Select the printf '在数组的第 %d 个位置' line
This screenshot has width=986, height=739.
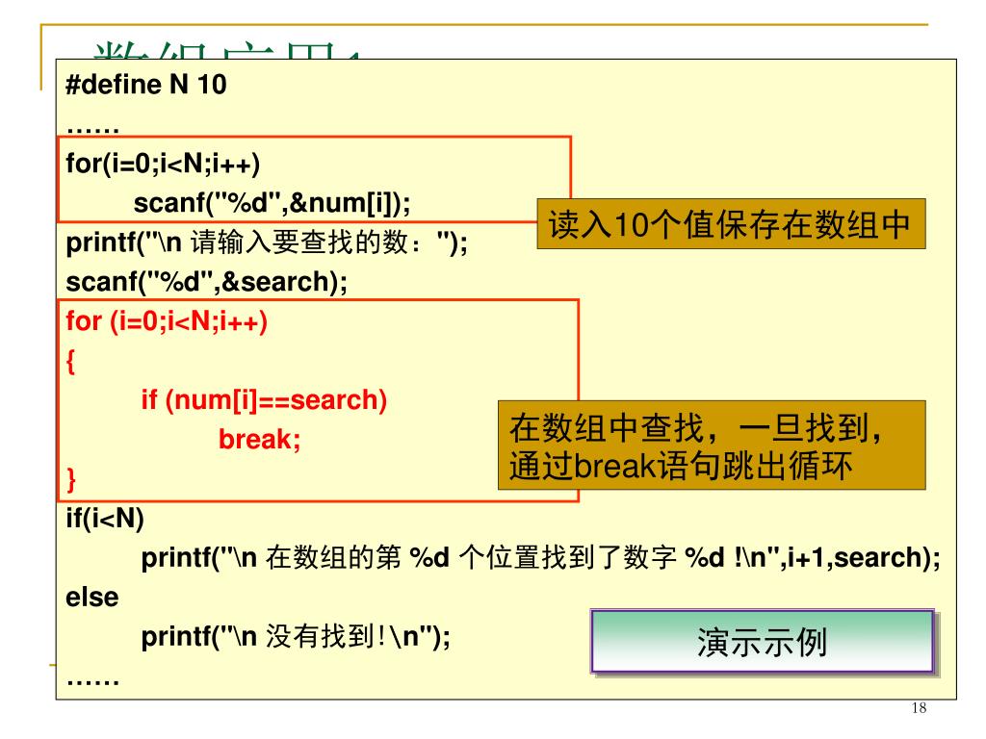(x=541, y=558)
